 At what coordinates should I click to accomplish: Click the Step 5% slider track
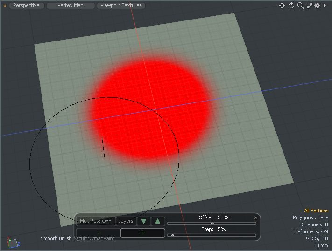click(212, 235)
